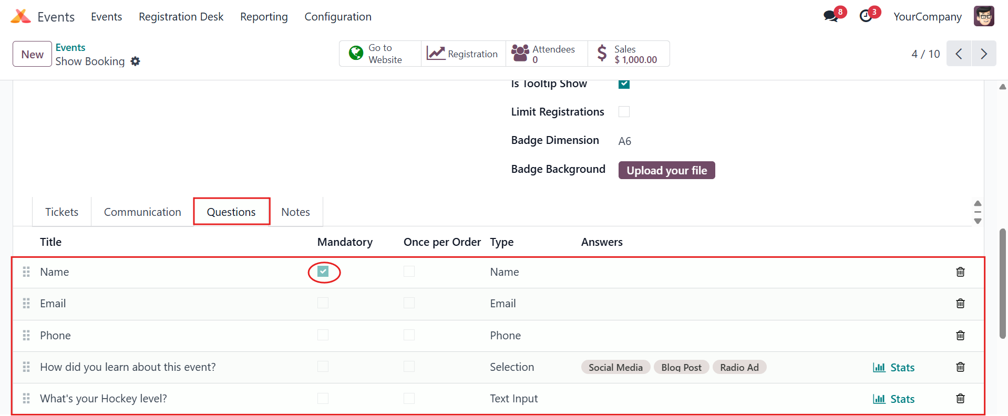The height and width of the screenshot is (416, 1008).
Task: Open the Events app logo icon
Action: point(20,16)
